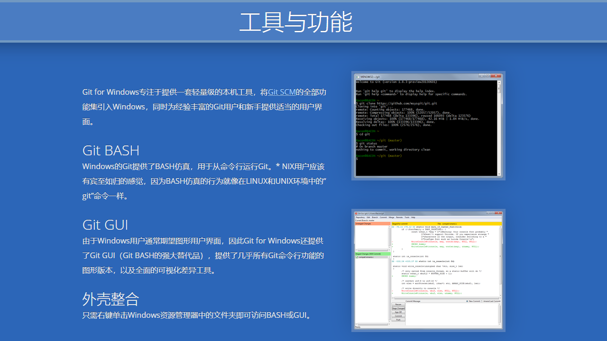Click terminal scrollbar's down arrow

click(x=499, y=174)
